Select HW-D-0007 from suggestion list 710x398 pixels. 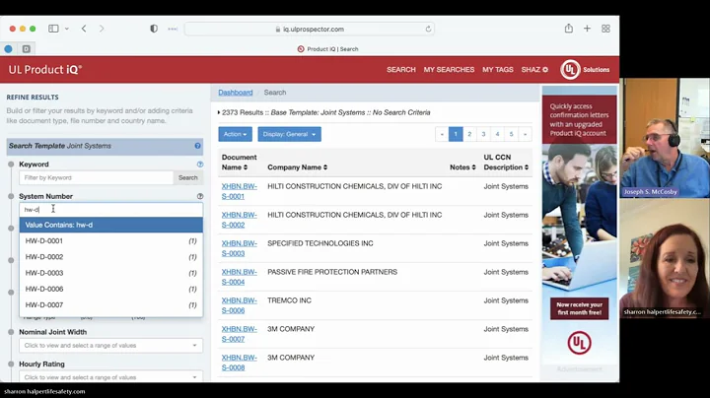coord(110,305)
